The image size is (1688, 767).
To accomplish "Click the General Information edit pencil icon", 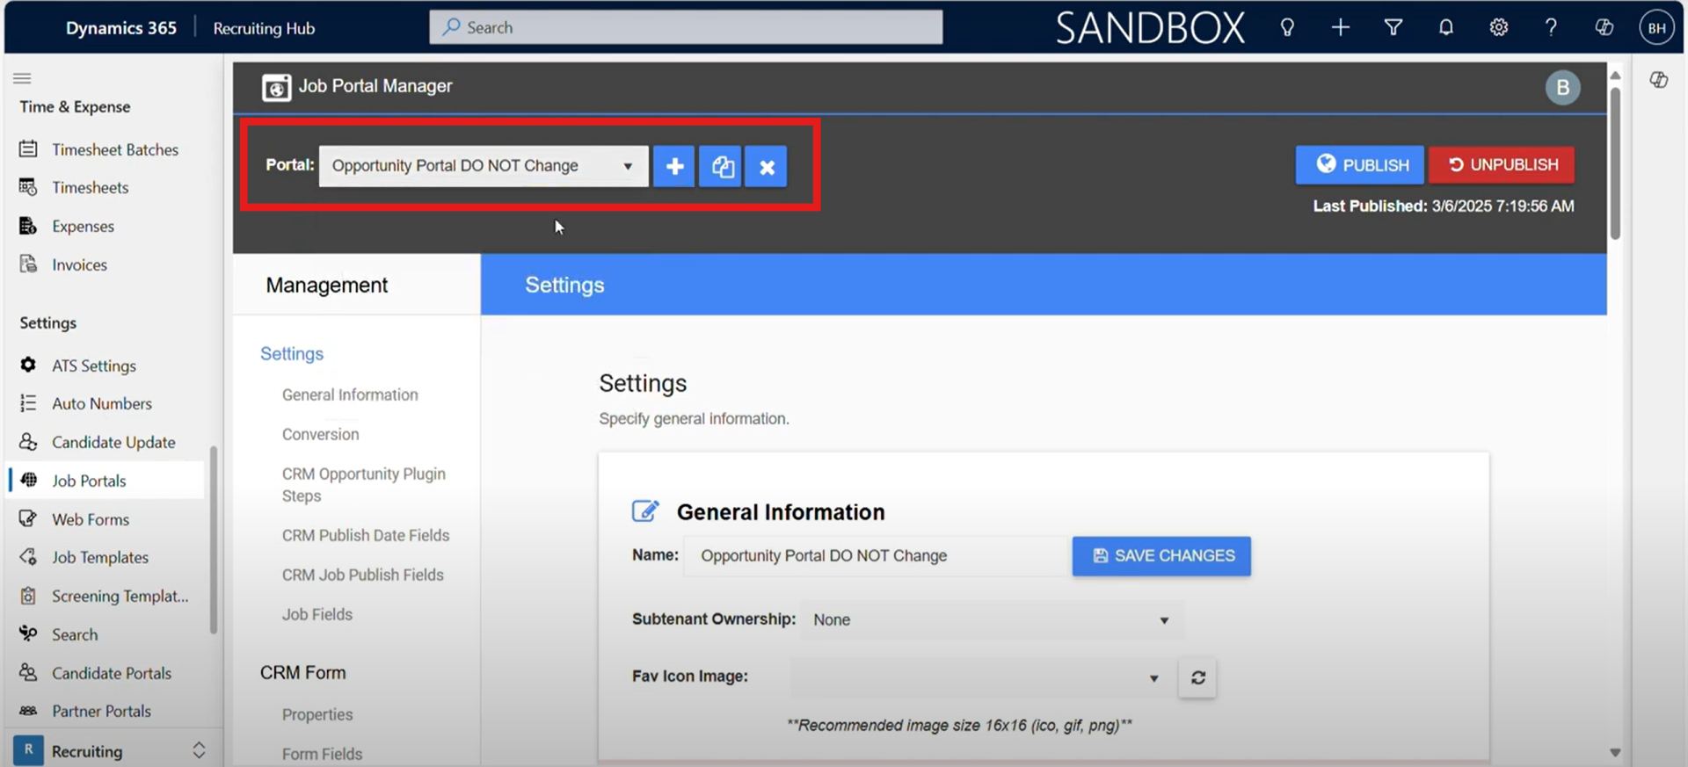I will (x=645, y=511).
